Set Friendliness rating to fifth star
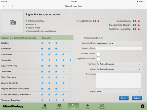 click(70, 54)
